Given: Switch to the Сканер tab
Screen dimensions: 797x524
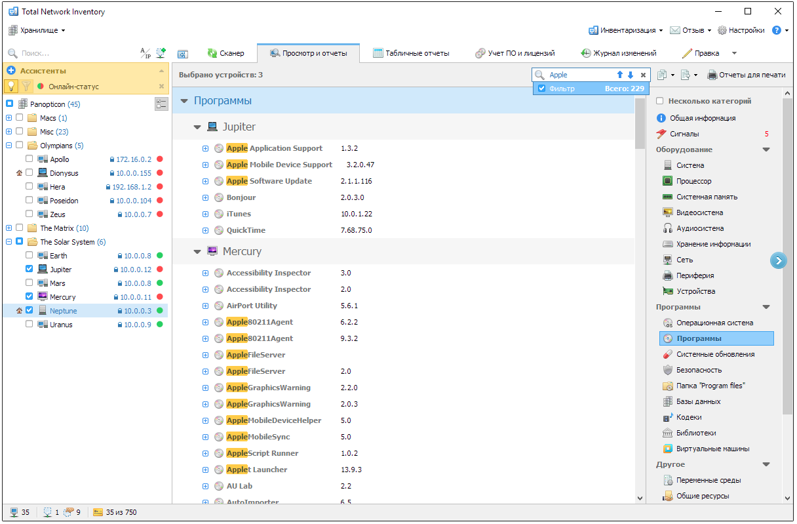Looking at the screenshot, I should [225, 53].
